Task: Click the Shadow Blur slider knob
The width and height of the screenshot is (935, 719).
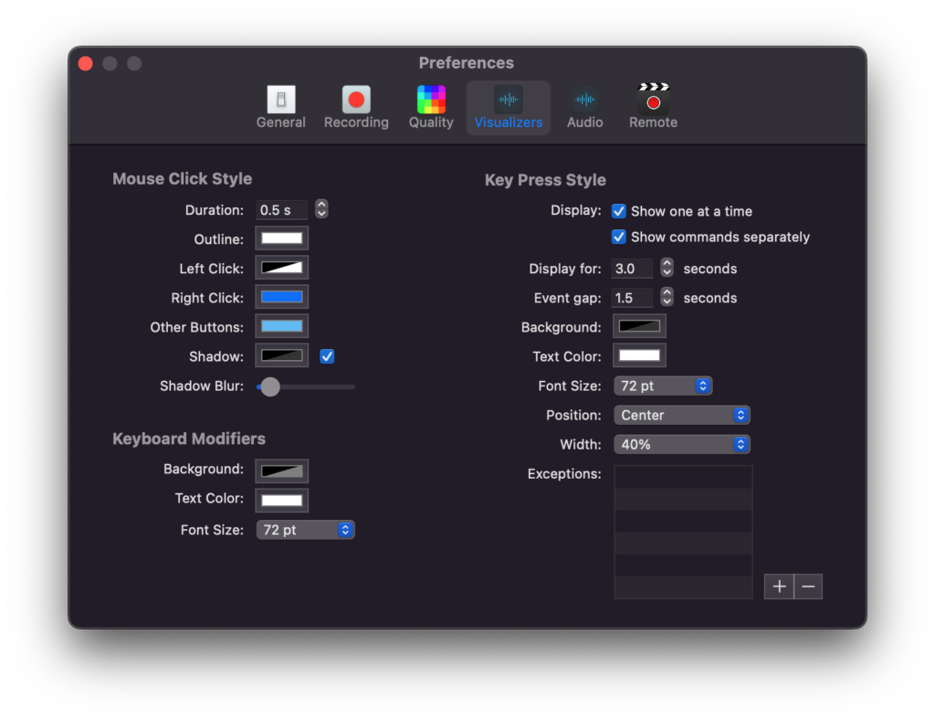Action: coord(270,386)
